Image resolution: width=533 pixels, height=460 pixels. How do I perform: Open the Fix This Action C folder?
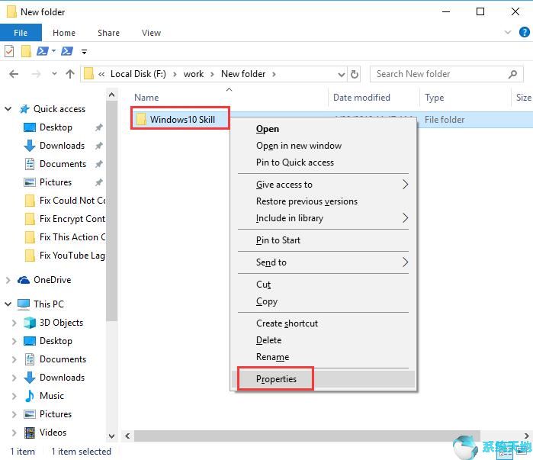coord(72,237)
